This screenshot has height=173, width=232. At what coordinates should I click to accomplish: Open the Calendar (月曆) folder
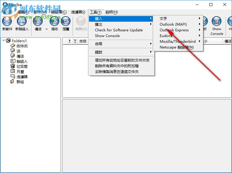click(20, 71)
